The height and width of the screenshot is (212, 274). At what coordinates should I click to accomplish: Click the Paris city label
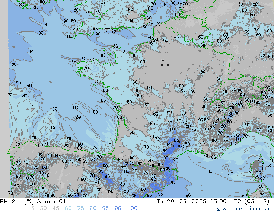click(x=163, y=64)
